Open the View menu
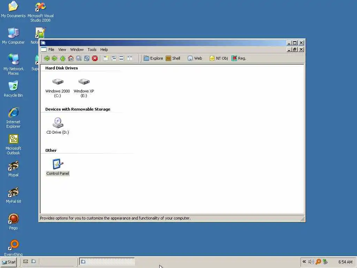357x268 pixels. coord(62,50)
